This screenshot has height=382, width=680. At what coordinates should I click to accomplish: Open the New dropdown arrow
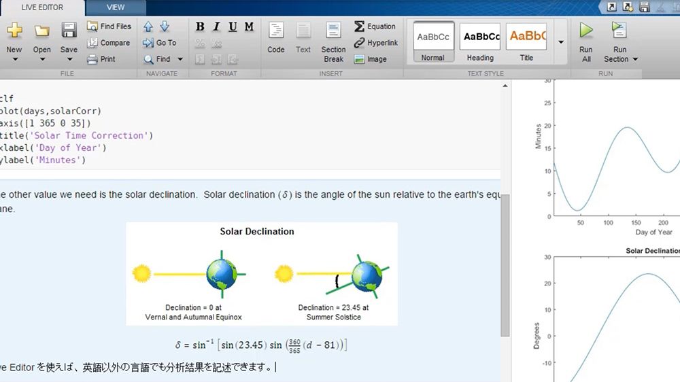(x=15, y=59)
